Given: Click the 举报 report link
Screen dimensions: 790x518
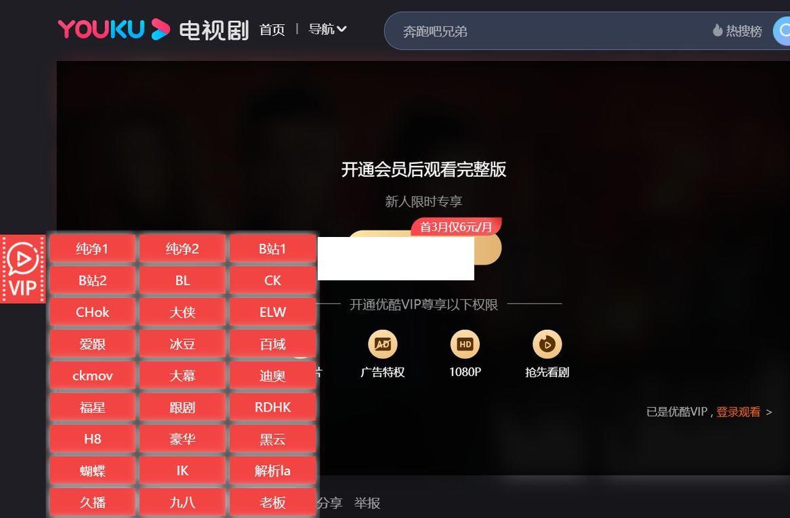Looking at the screenshot, I should [367, 503].
